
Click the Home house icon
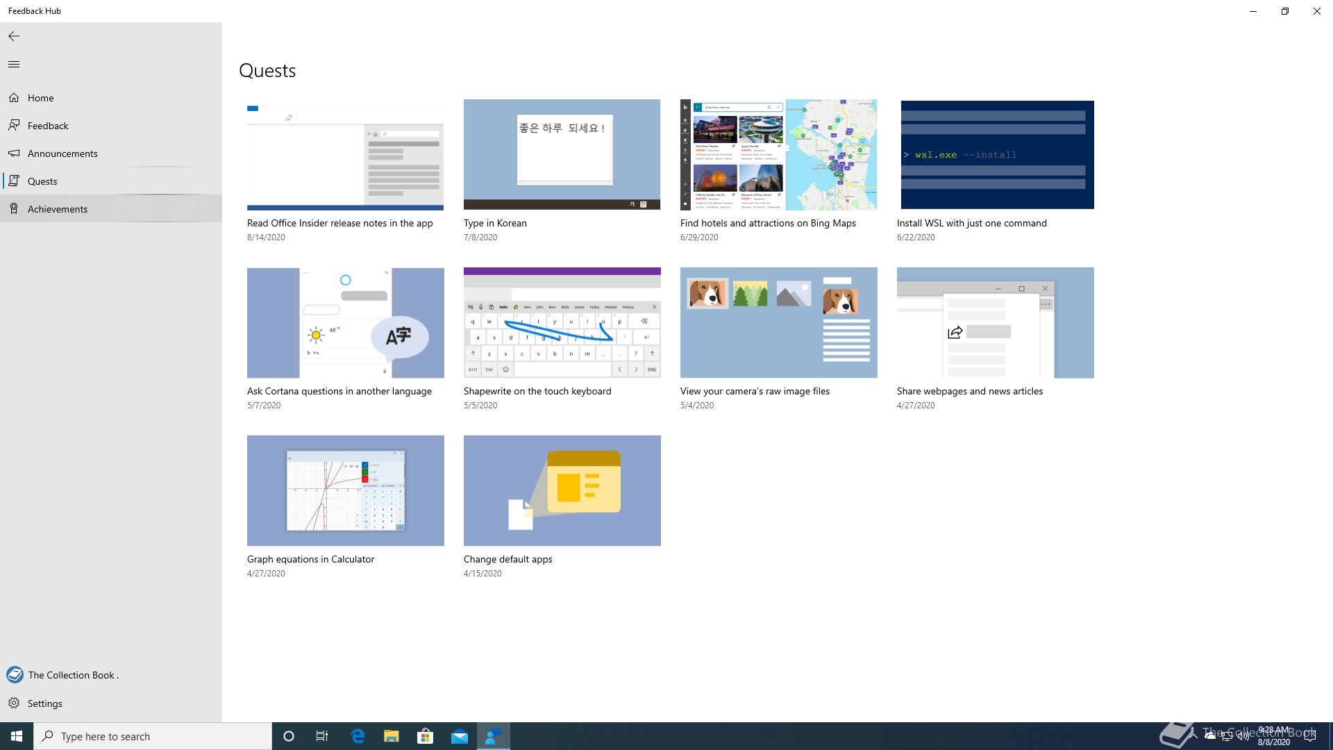point(14,98)
